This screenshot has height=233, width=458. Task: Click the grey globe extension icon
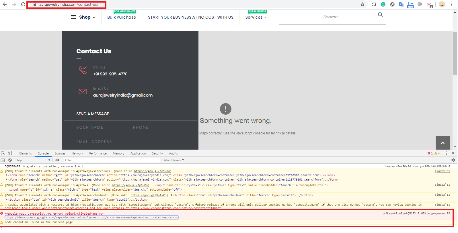point(420,4)
